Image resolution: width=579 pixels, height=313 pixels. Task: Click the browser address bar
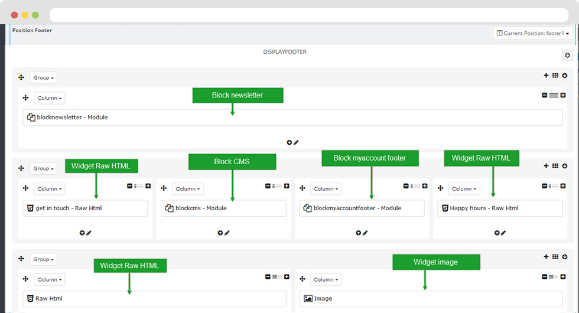coord(309,15)
